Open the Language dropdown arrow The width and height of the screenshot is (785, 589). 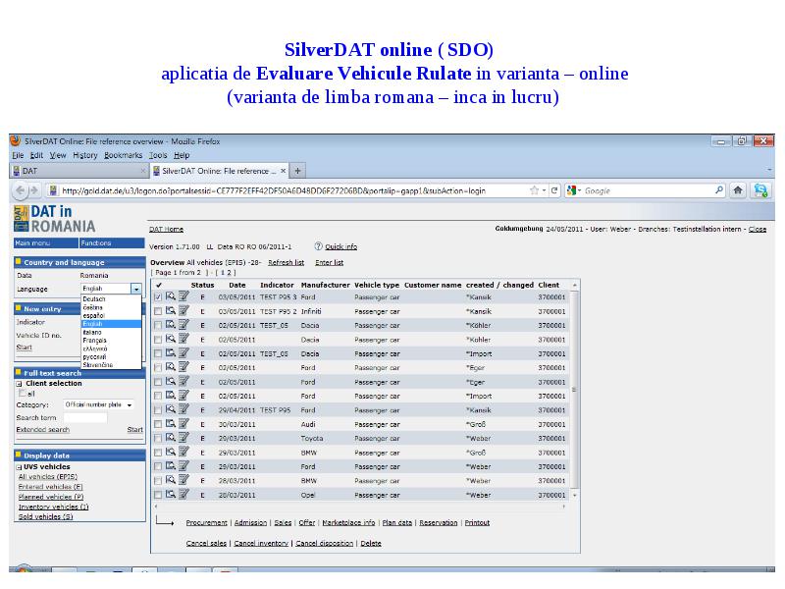(x=135, y=289)
